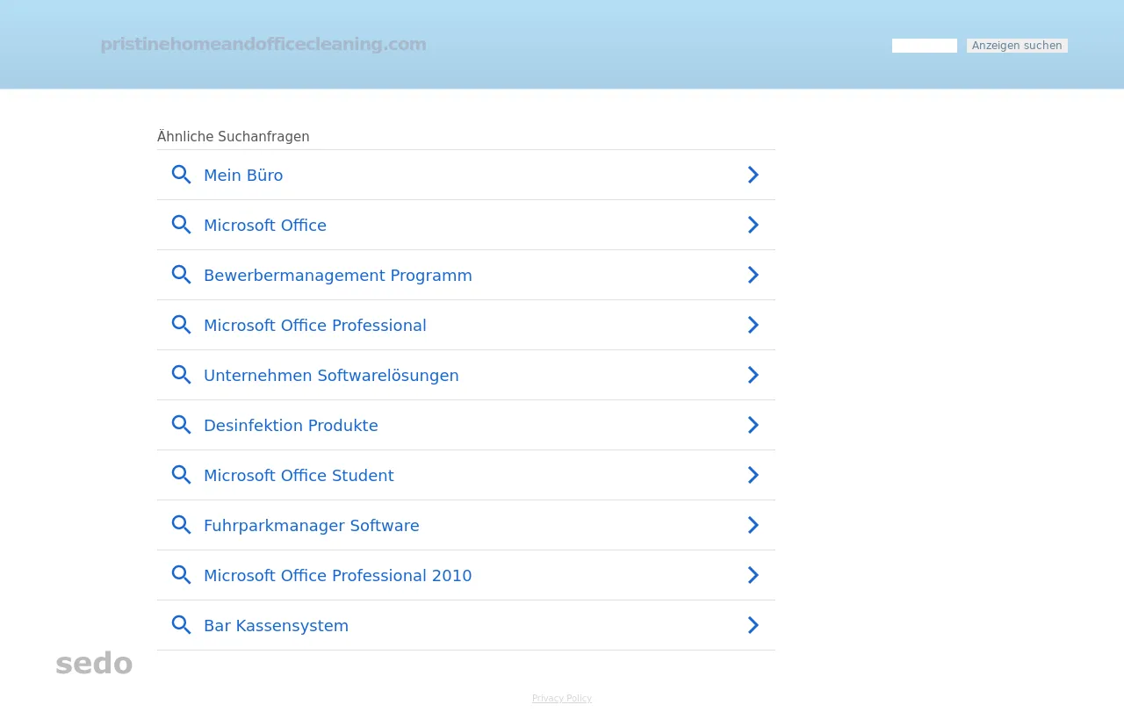Open the Bewerbermanagement Programm link
This screenshot has width=1124, height=719.
338,276
